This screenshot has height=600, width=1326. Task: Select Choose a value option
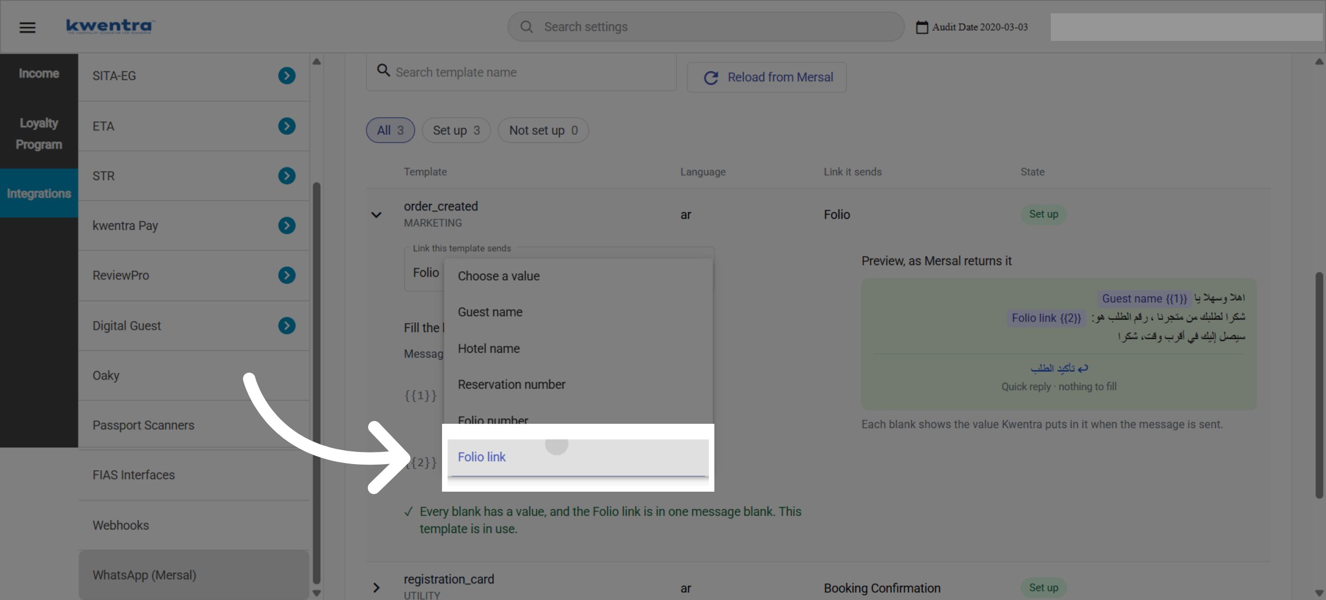578,276
